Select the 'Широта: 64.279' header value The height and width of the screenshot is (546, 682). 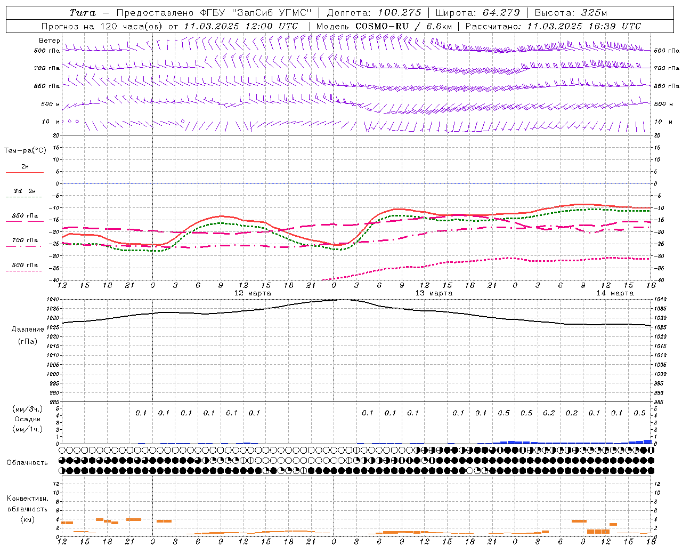[x=477, y=13]
